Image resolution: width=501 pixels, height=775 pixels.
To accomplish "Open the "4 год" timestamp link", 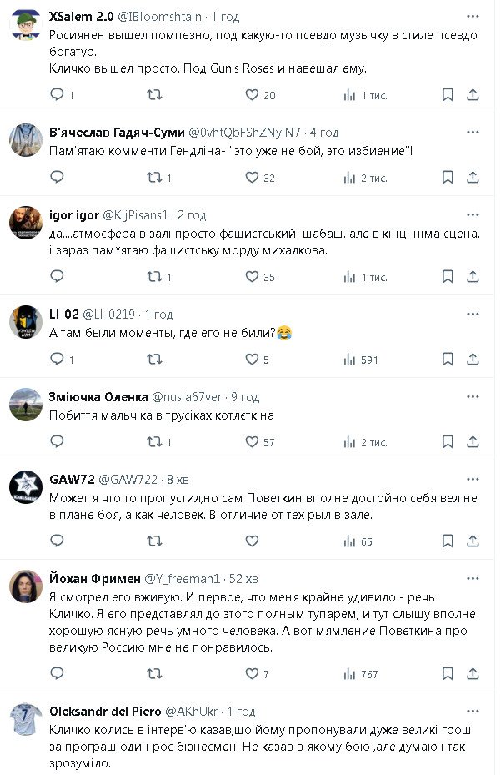I will click(323, 133).
